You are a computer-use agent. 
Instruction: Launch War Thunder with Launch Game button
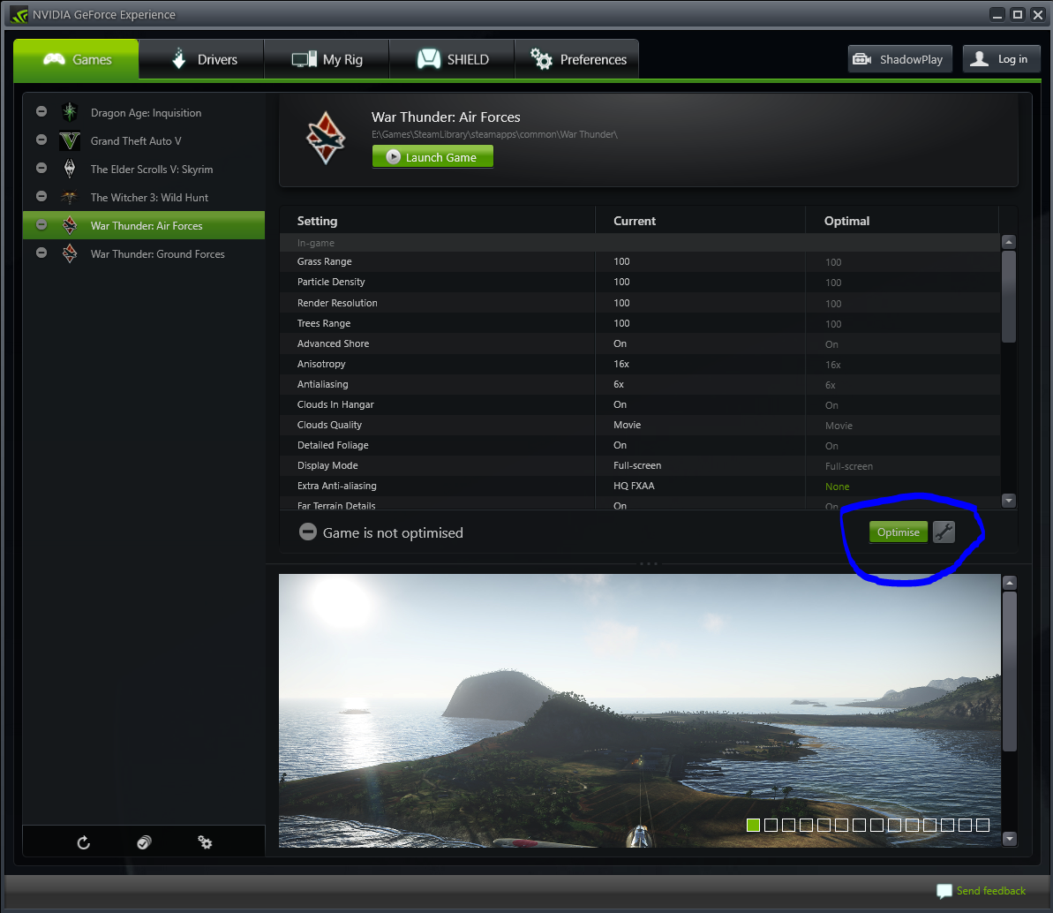(x=432, y=156)
